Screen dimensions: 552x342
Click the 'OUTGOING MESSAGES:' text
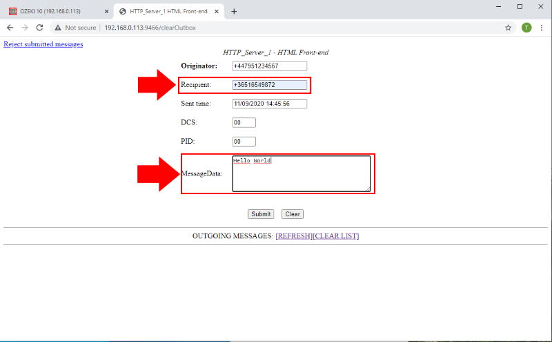coord(233,236)
